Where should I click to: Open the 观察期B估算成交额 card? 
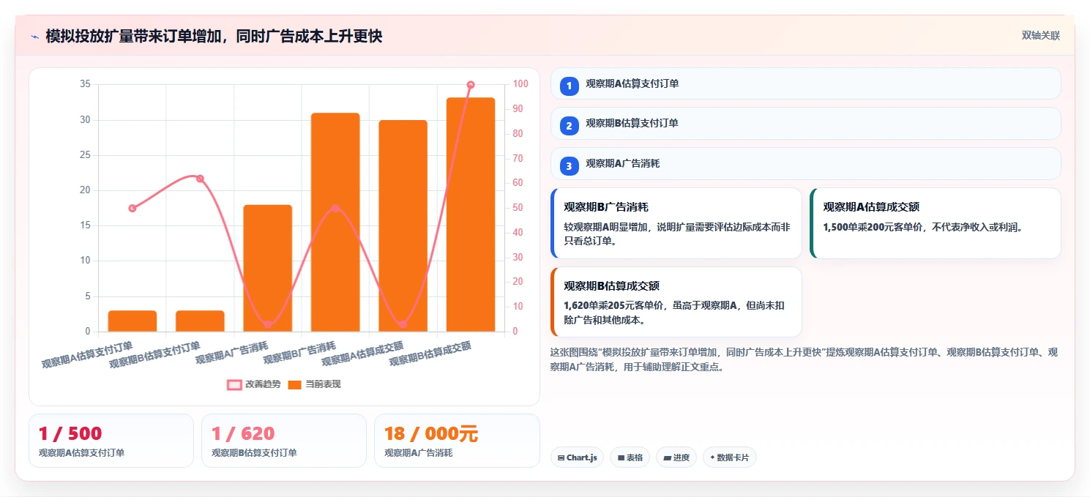click(676, 302)
